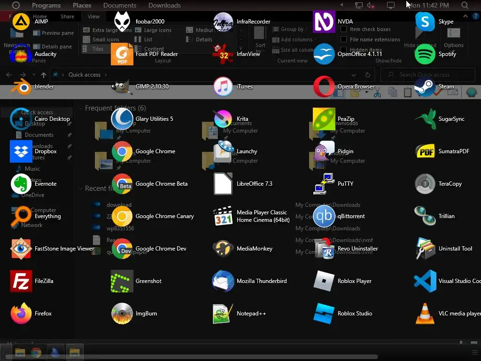
Task: Open the NVDA icon
Action: (x=324, y=22)
